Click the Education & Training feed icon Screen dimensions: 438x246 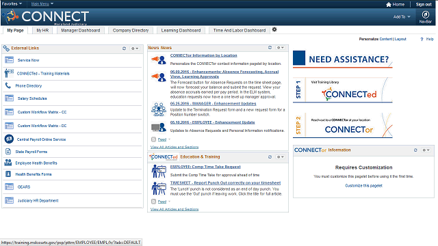coord(153,202)
